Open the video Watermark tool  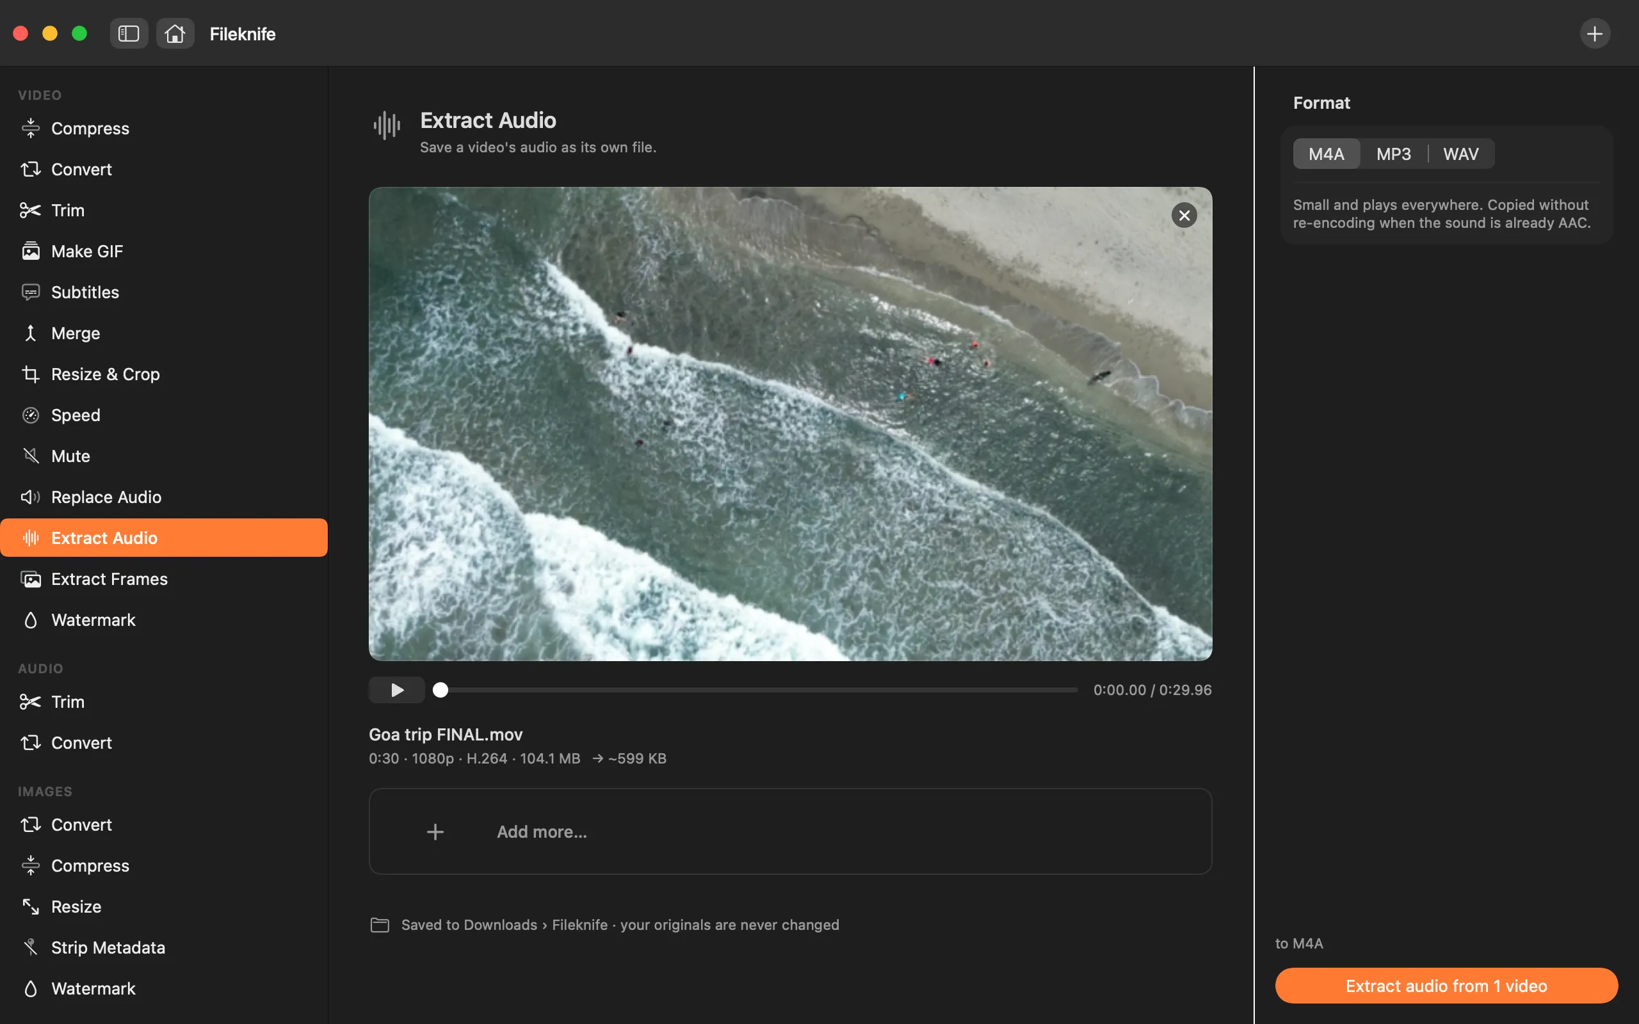164,620
